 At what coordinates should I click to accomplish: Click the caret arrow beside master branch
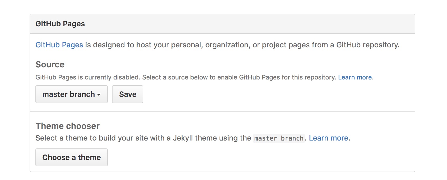[x=99, y=94]
